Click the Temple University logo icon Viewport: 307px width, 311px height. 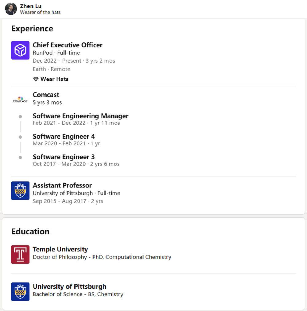pyautogui.click(x=20, y=255)
